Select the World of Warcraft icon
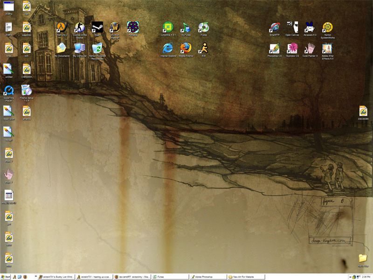 click(115, 28)
